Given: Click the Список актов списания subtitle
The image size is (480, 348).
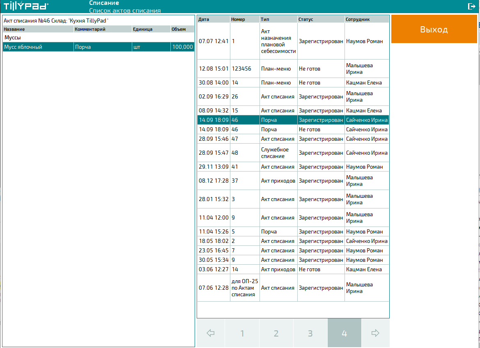Looking at the screenshot, I should point(125,10).
